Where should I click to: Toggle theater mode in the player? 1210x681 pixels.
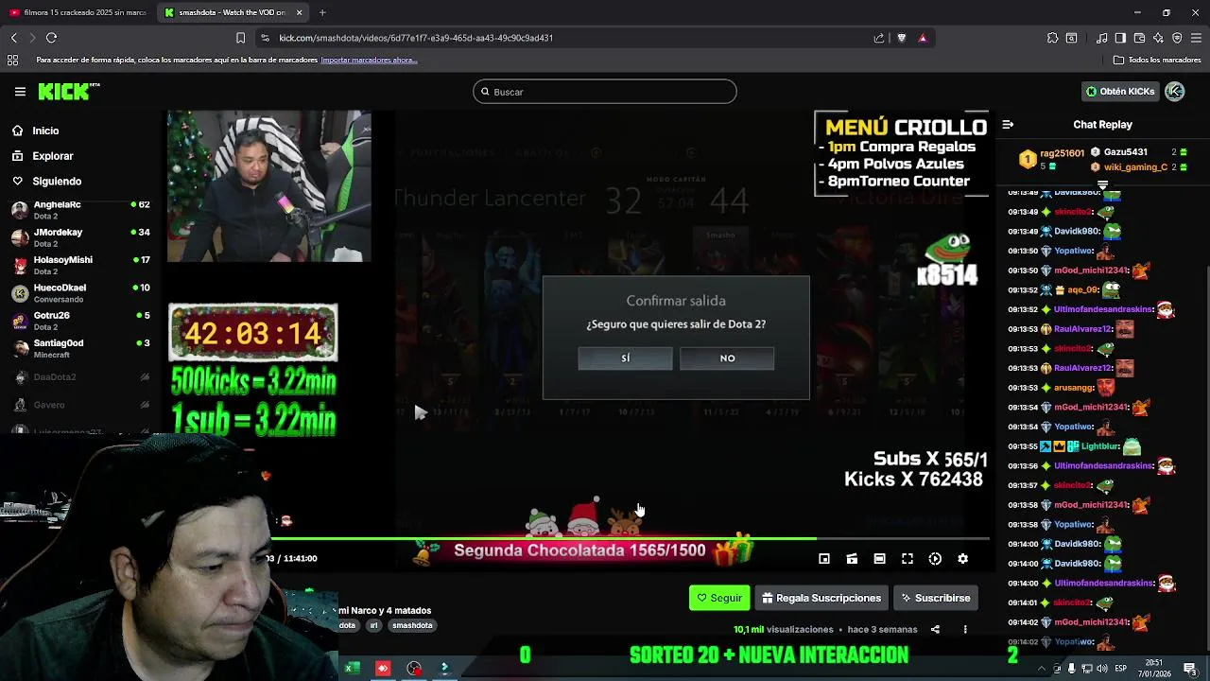[879, 559]
